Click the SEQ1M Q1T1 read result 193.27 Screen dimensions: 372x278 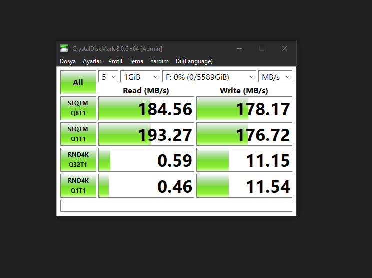146,134
